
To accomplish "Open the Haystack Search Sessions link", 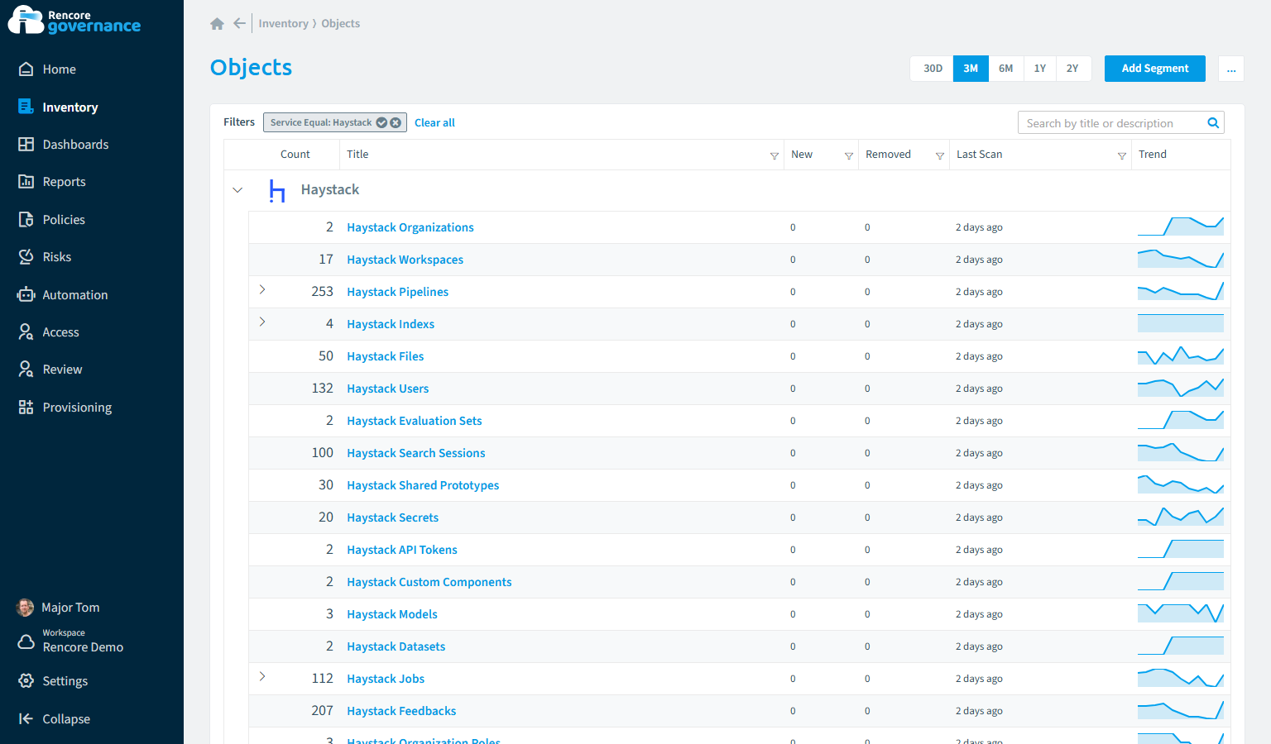I will click(x=416, y=453).
